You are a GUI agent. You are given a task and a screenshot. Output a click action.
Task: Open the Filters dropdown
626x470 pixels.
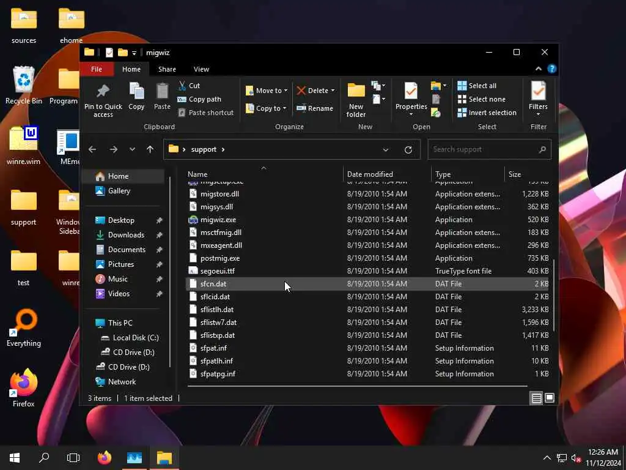pos(538,99)
